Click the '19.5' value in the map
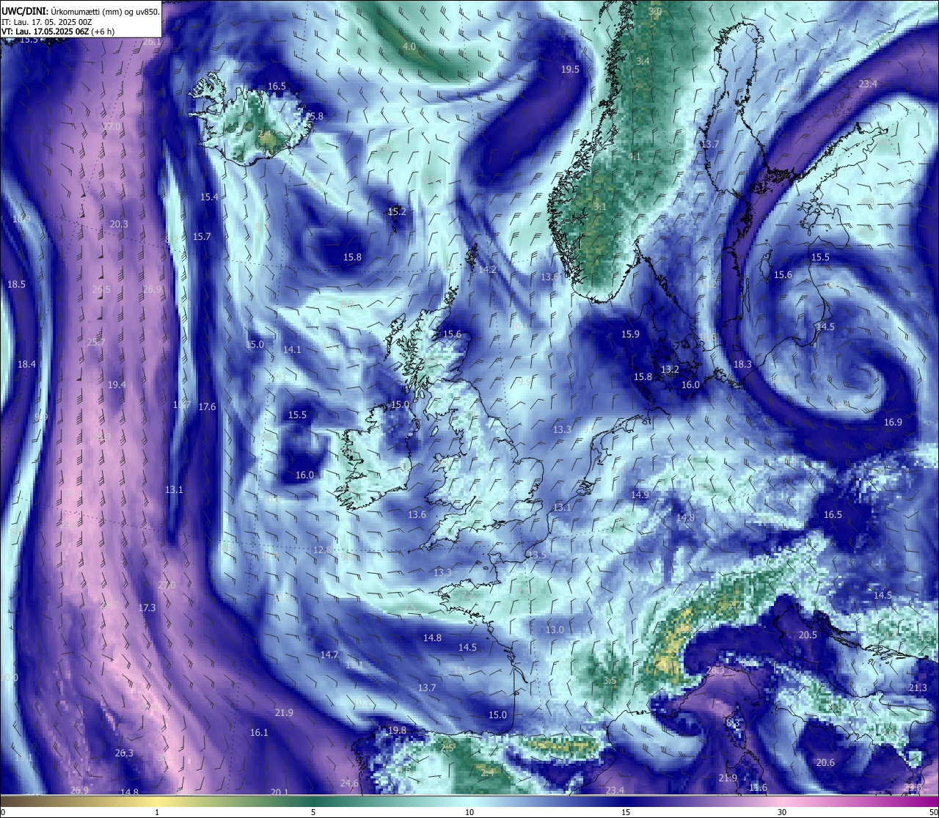Viewport: 939px width, 818px height. pyautogui.click(x=570, y=69)
